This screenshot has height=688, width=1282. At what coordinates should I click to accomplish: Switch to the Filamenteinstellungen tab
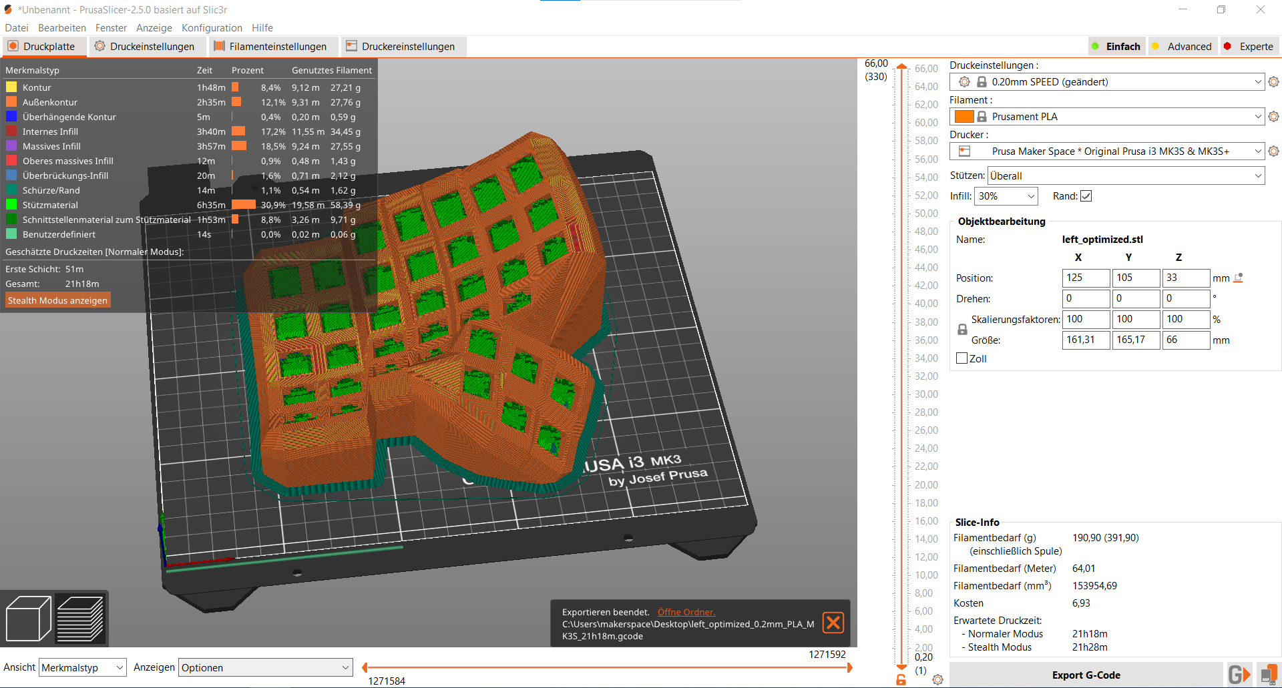tap(270, 47)
